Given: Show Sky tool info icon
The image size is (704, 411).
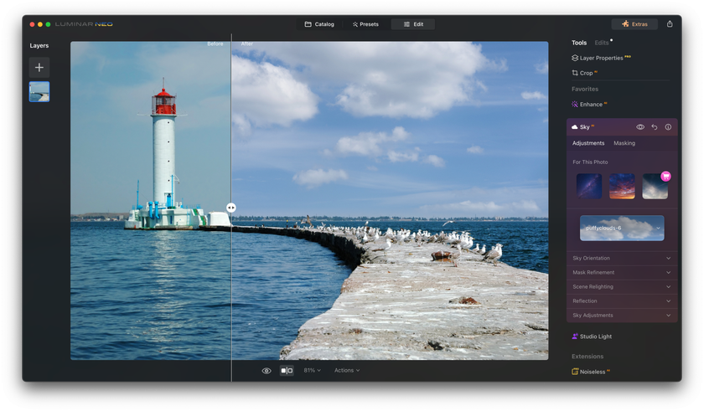Looking at the screenshot, I should tap(668, 127).
